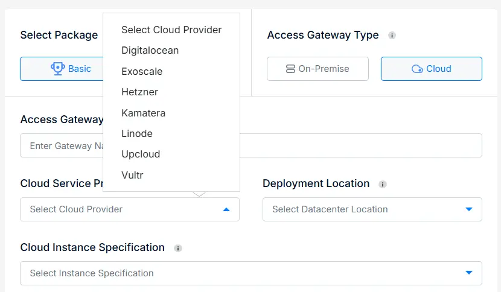Focus the Enter Gateway Name input field

point(251,145)
